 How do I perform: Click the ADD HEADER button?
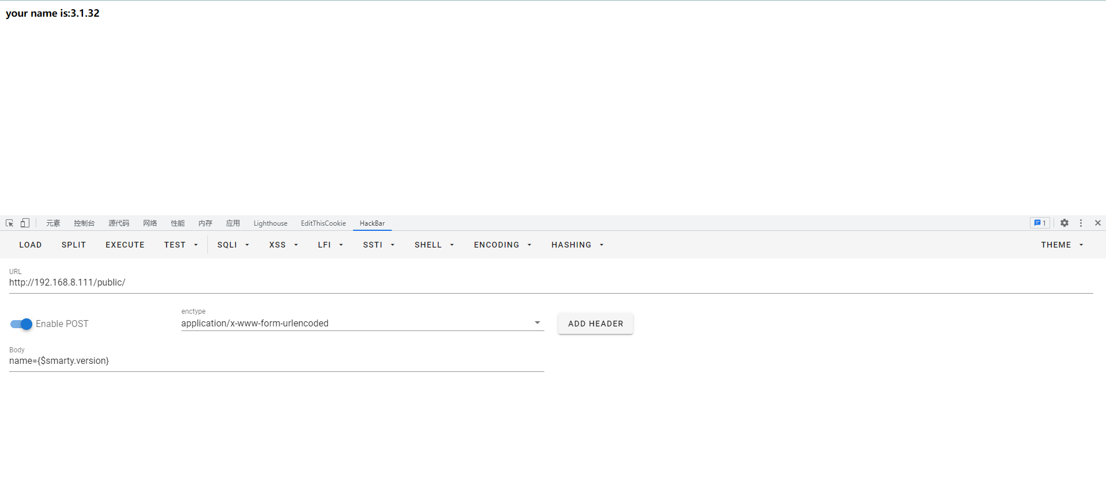(595, 324)
